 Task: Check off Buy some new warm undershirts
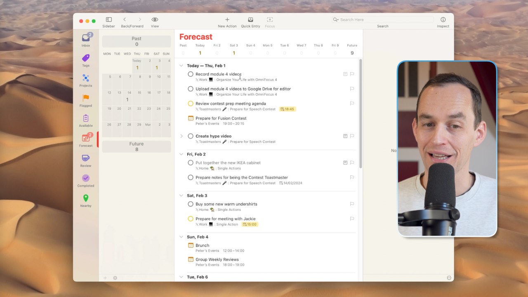[191, 204]
